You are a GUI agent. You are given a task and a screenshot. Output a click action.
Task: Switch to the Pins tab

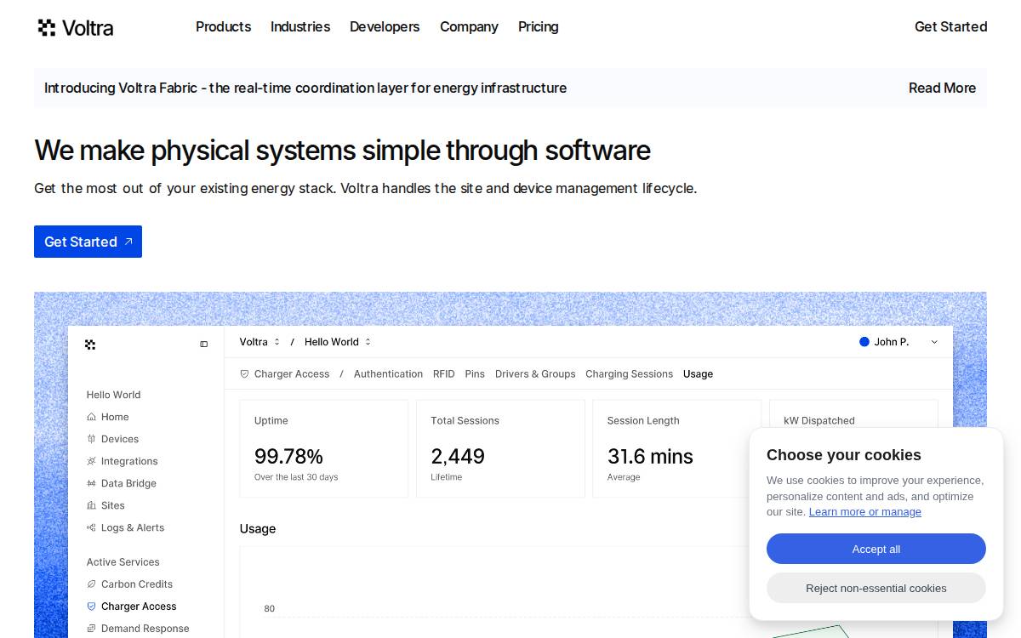(x=475, y=374)
